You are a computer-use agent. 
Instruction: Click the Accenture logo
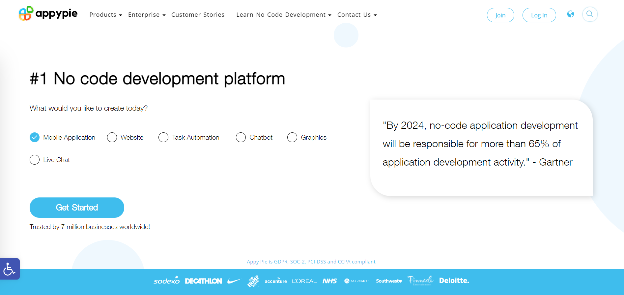click(x=276, y=281)
